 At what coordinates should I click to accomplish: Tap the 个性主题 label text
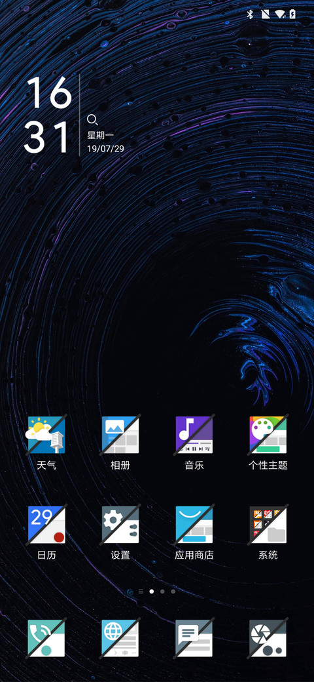(x=268, y=466)
